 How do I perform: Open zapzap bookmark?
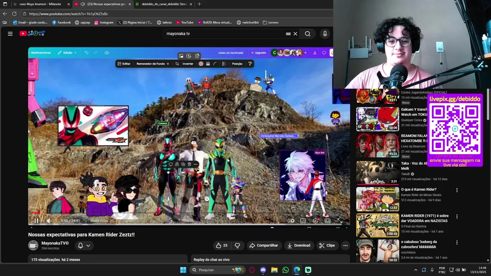coord(82,23)
